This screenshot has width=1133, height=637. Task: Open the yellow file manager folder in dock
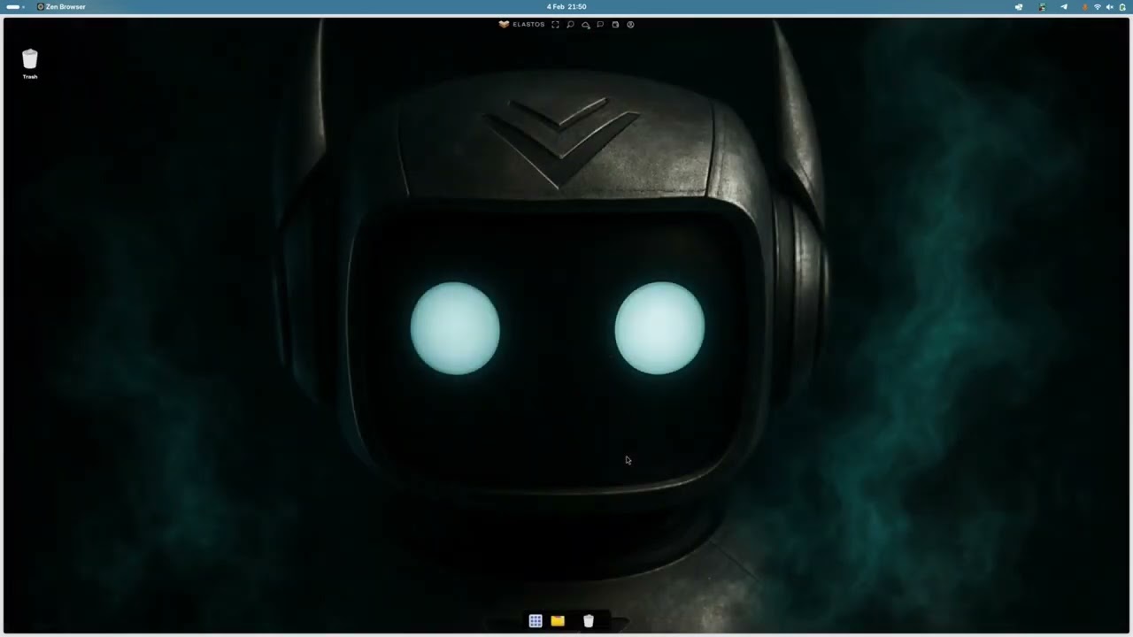[558, 621]
